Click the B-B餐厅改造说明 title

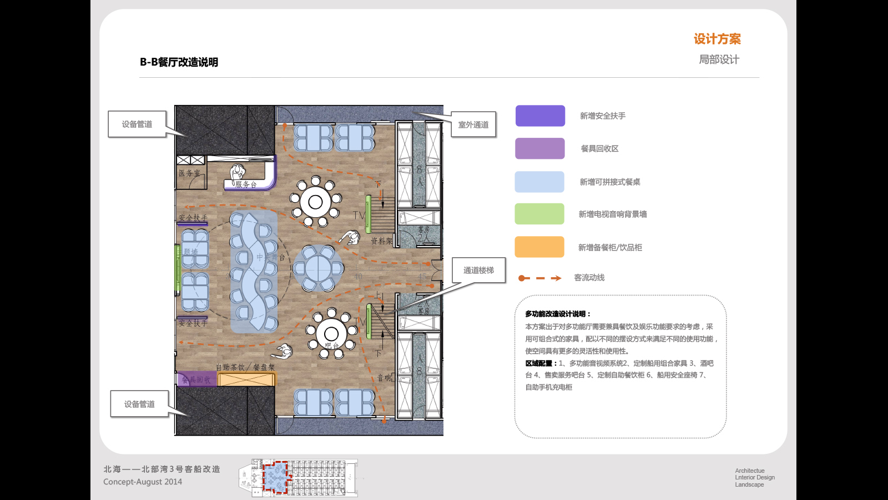pos(179,62)
